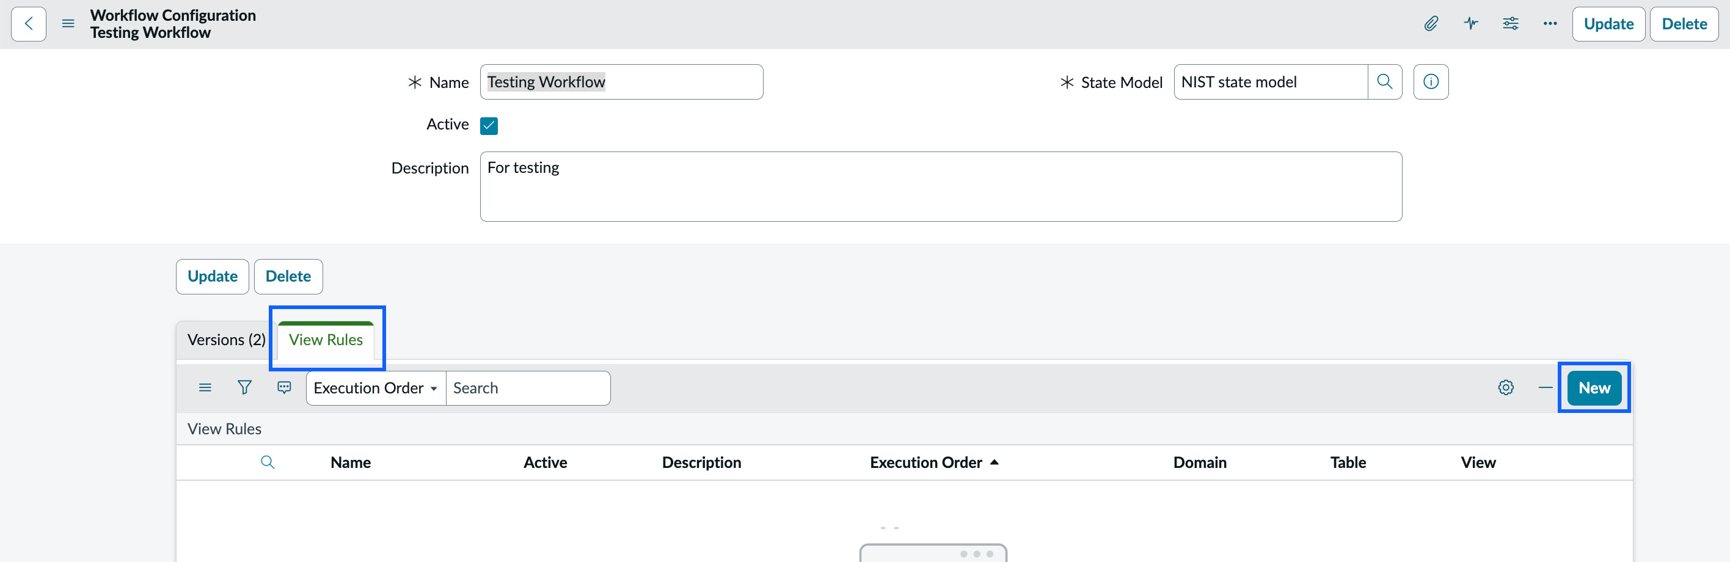Sort by the Domain column header

pyautogui.click(x=1199, y=462)
